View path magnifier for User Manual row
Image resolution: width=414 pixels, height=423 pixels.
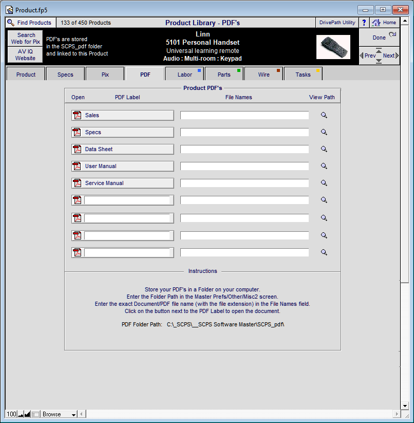(x=324, y=166)
